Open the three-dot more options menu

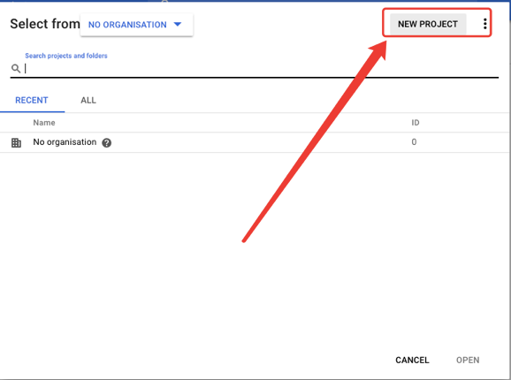485,24
